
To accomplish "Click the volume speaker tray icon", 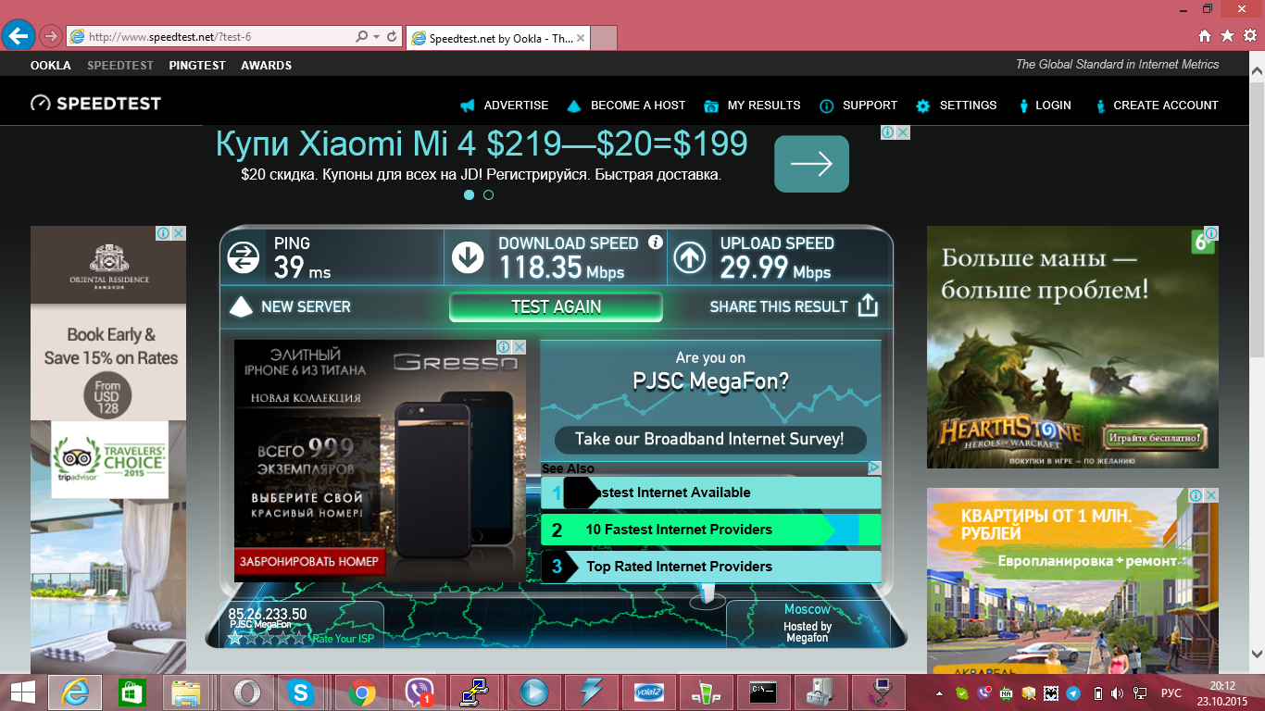I will click(x=1119, y=692).
